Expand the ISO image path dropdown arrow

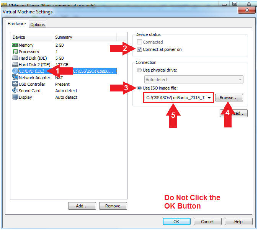pyautogui.click(x=209, y=98)
